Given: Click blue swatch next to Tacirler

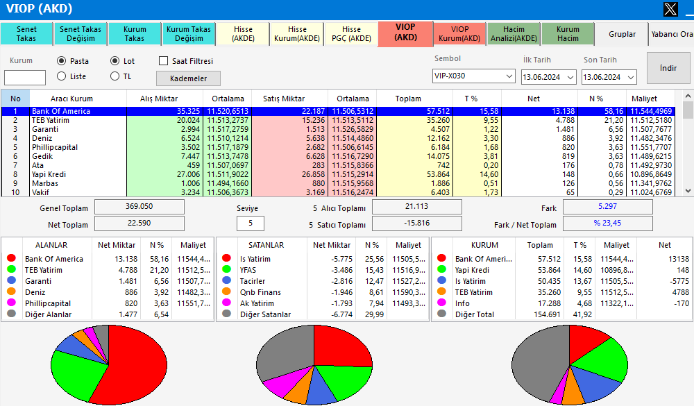Looking at the screenshot, I should 227,280.
